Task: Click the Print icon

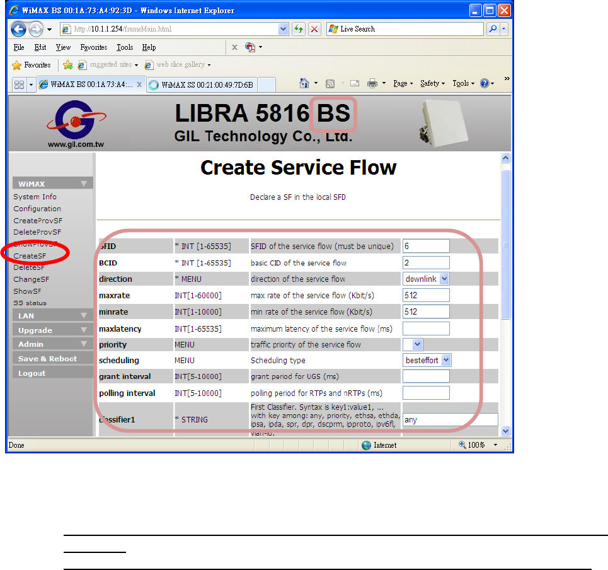Action: (372, 83)
